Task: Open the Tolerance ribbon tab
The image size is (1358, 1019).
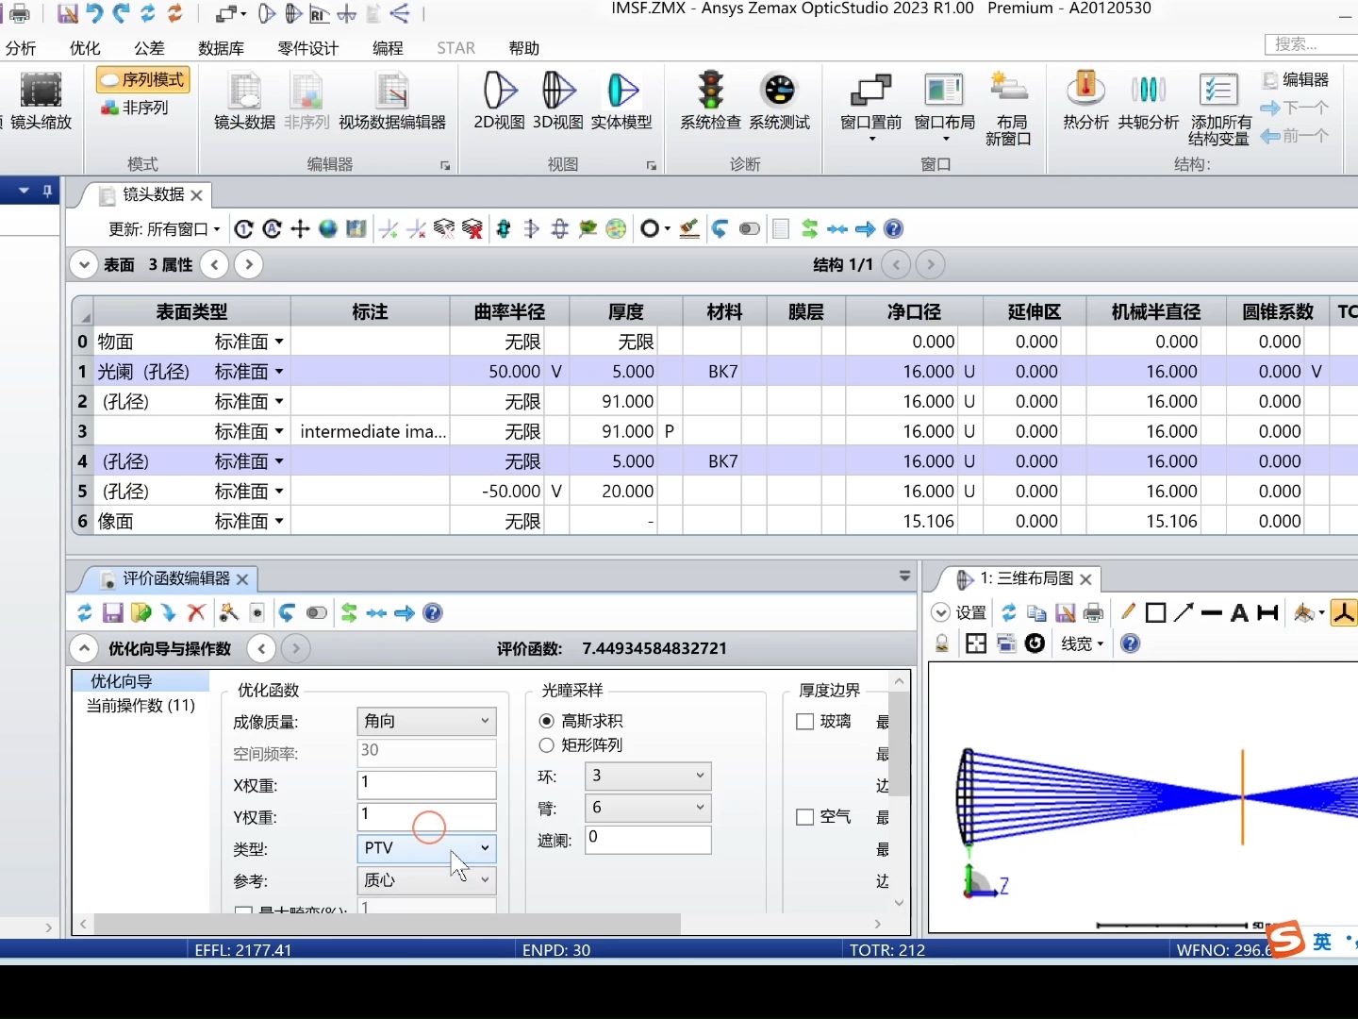Action: pos(149,48)
